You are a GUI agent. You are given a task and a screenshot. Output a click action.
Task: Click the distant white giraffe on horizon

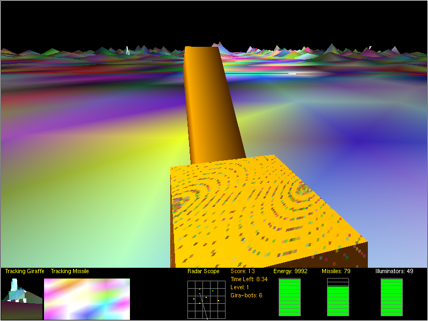coord(127,51)
